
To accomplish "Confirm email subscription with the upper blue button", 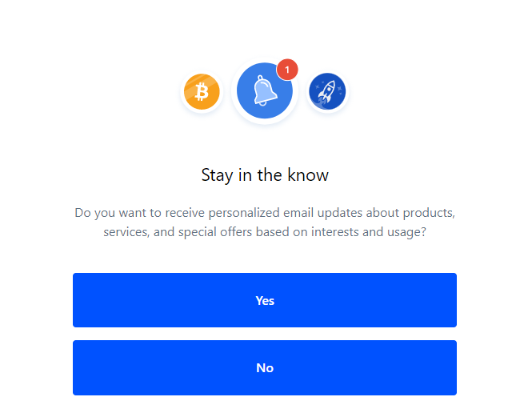I will [265, 300].
